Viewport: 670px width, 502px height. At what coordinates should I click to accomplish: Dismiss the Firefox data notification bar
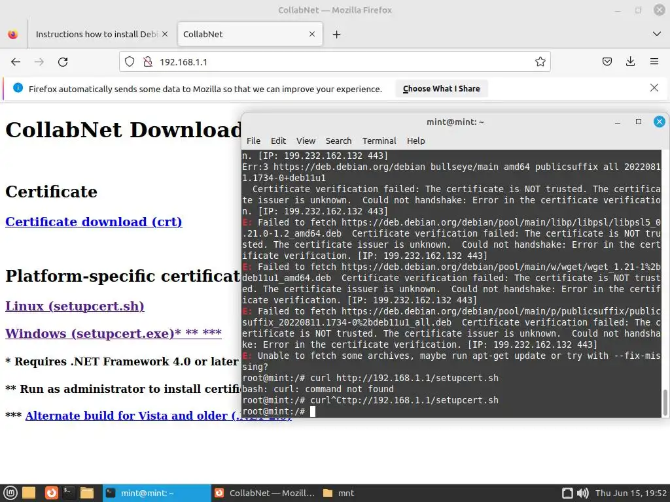click(654, 88)
